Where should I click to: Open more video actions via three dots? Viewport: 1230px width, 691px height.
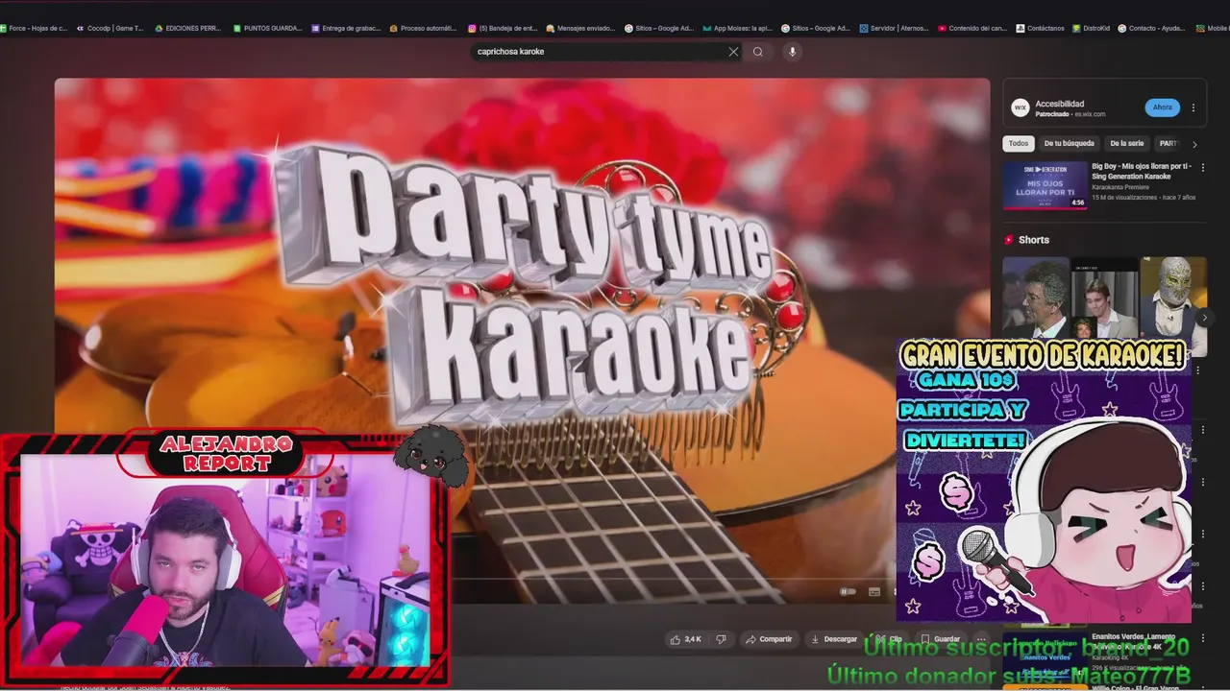click(981, 639)
